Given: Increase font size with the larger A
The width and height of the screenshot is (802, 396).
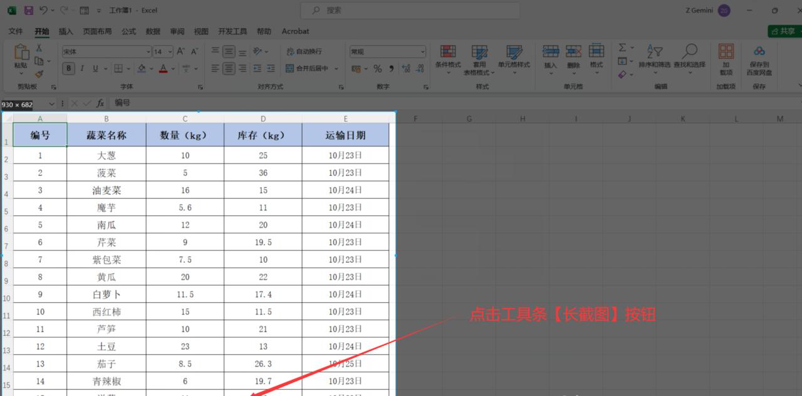Looking at the screenshot, I should click(180, 51).
